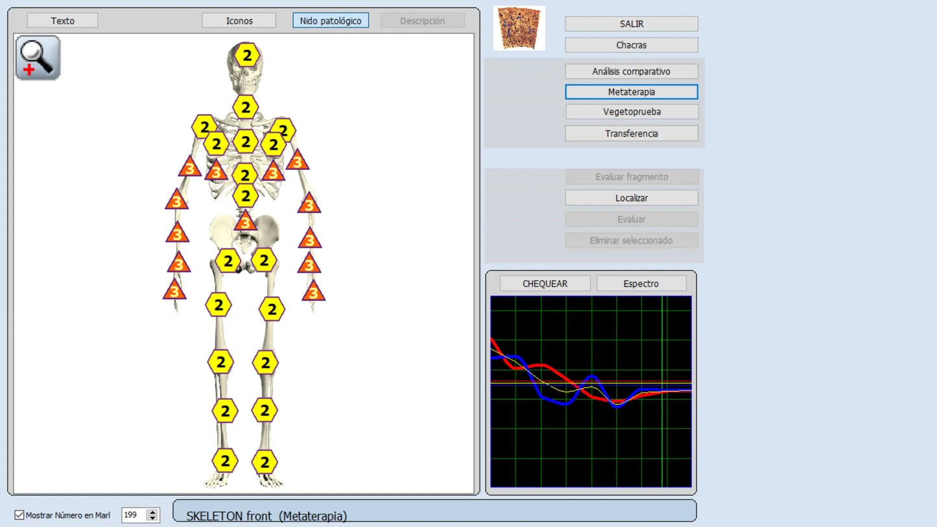Switch to the Iconos view
The height and width of the screenshot is (527, 937).
239,21
